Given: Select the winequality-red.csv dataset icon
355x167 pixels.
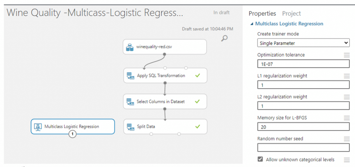Looking at the screenshot, I should 130,47.
